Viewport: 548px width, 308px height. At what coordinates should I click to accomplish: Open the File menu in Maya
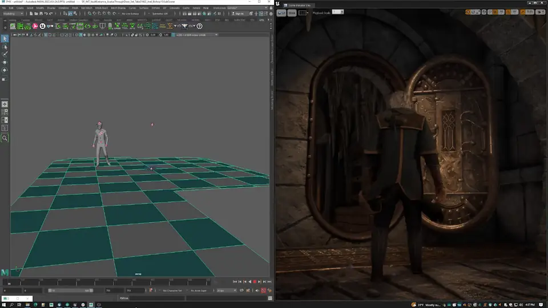(x=4, y=7)
